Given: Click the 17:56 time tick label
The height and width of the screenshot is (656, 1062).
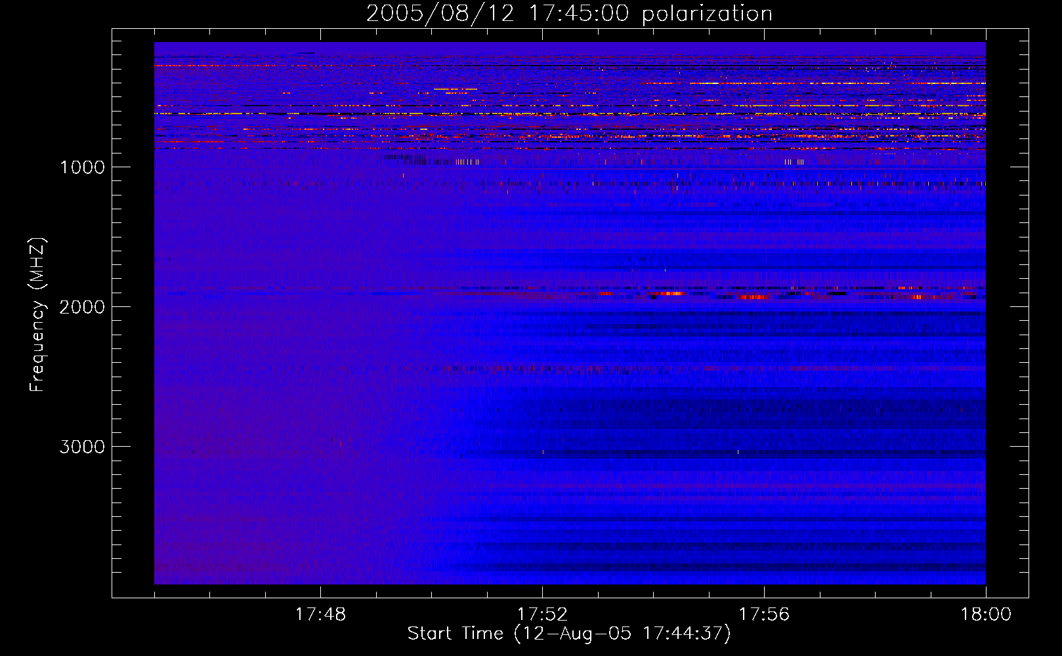Looking at the screenshot, I should coord(764,615).
